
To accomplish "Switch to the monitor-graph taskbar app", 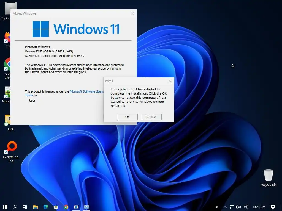I will tap(86, 207).
